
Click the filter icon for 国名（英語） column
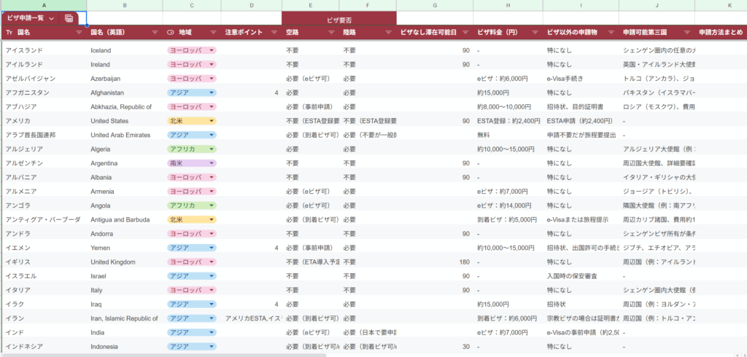pyautogui.click(x=155, y=33)
